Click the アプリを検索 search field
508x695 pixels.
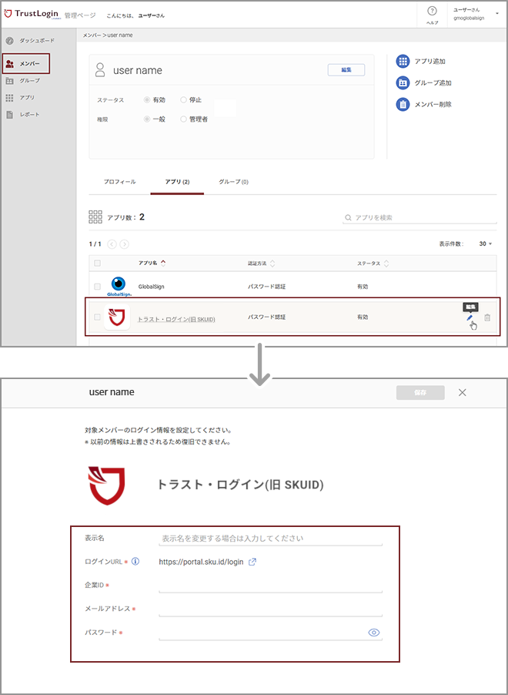coord(419,217)
